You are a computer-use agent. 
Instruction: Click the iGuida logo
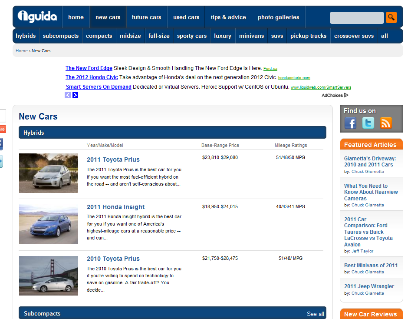[x=37, y=17]
